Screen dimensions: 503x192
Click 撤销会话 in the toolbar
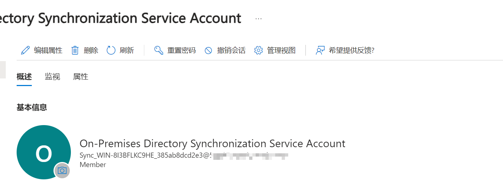pos(231,50)
